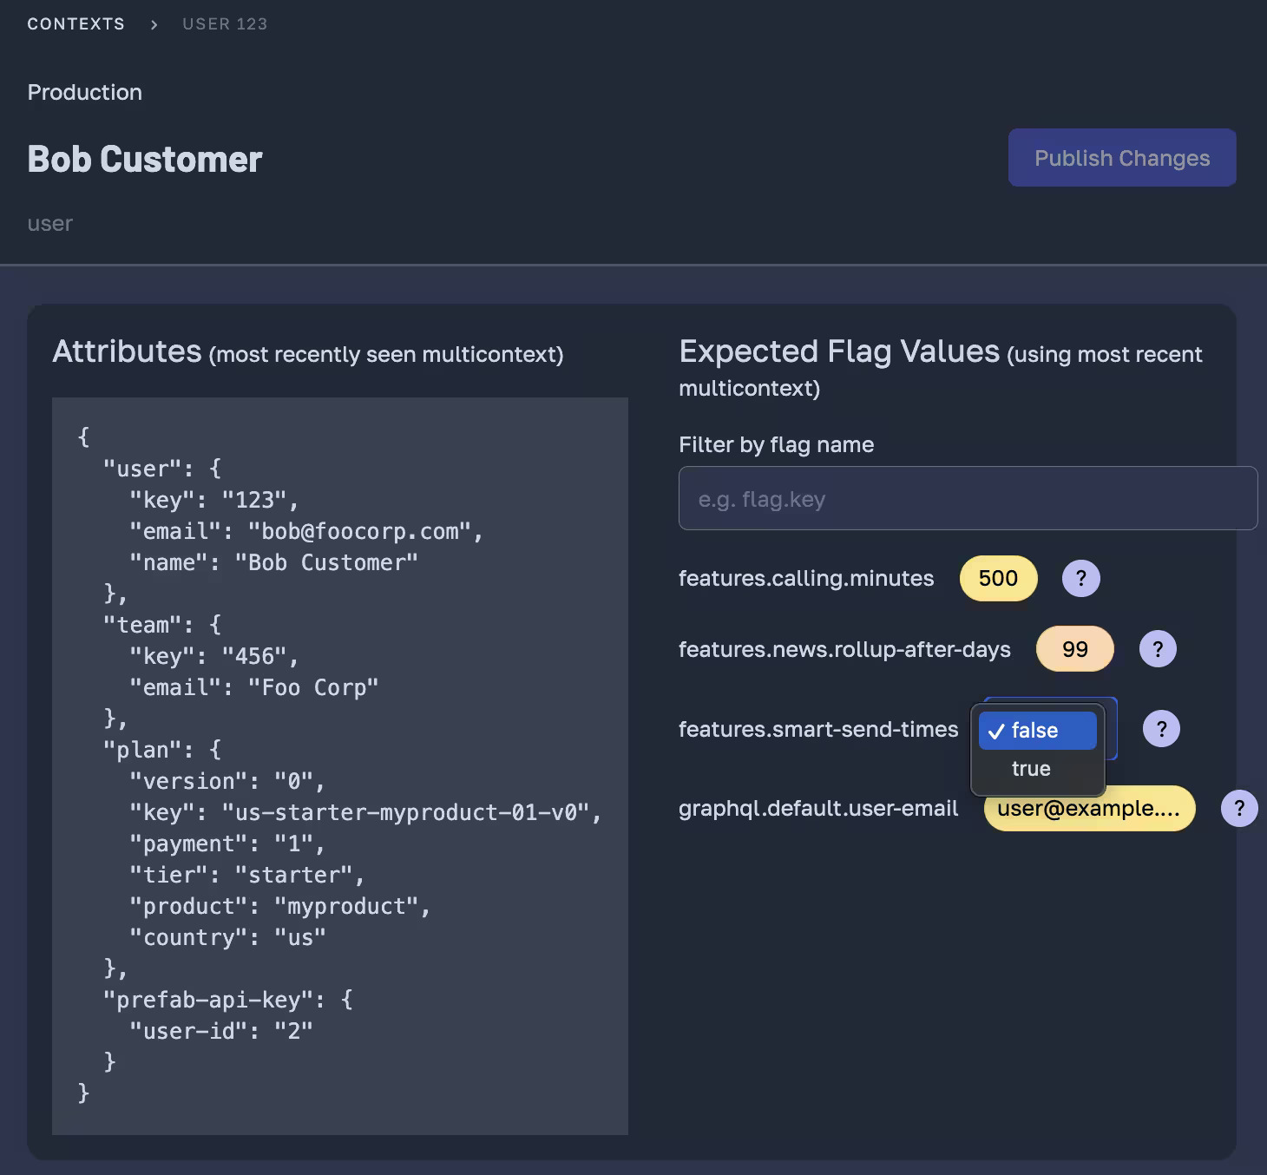Select the true option in dropdown
Screen dimensions: 1267x1175
1038,769
